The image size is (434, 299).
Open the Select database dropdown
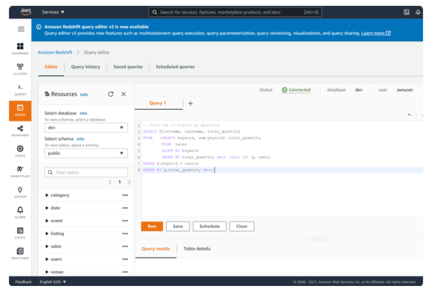tap(86, 128)
